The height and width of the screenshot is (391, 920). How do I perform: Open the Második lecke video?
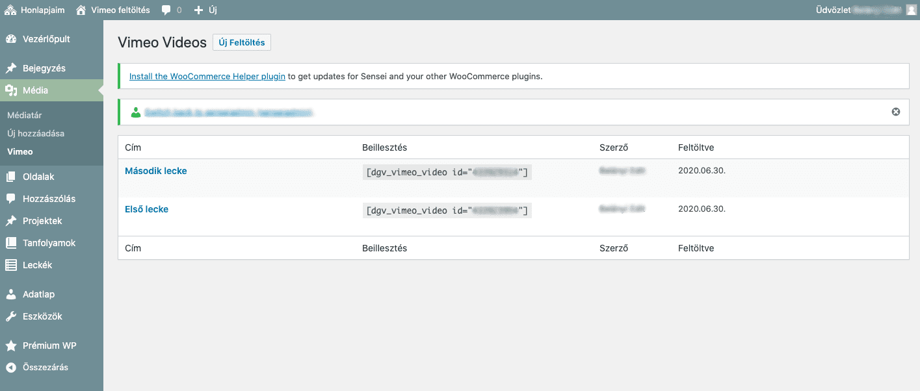pos(156,171)
